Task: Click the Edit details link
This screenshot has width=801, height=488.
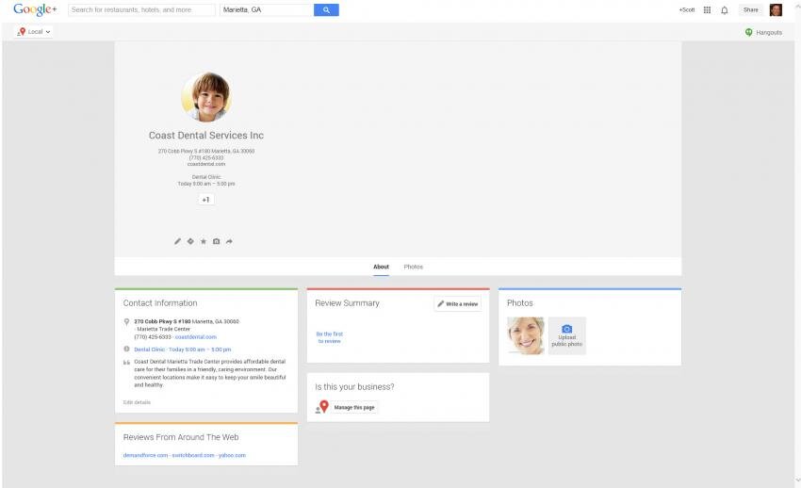Action: point(137,402)
